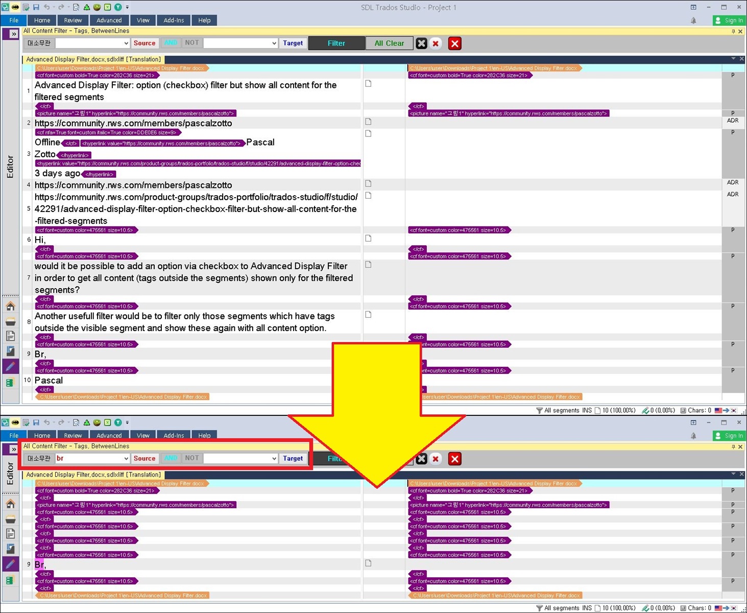Toggle the 대소문관 case button in top window
Screen dimensions: 747x613
click(x=39, y=43)
